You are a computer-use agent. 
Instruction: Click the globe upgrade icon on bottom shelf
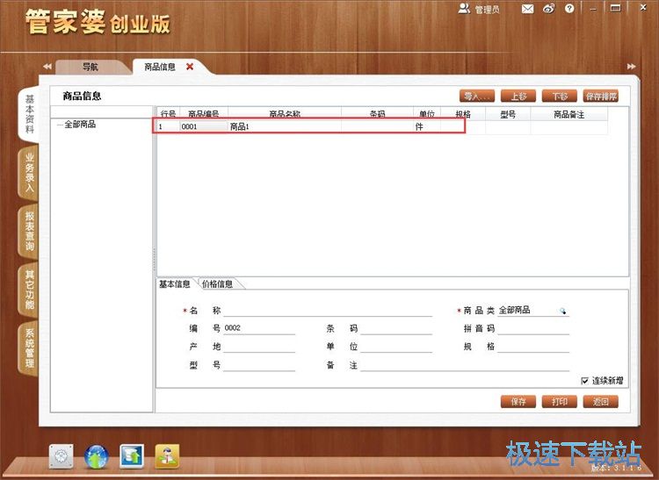point(96,456)
